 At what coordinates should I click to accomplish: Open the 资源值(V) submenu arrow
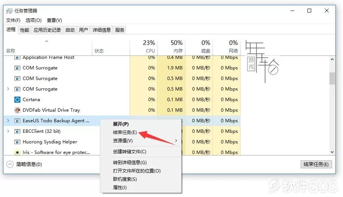pos(176,141)
